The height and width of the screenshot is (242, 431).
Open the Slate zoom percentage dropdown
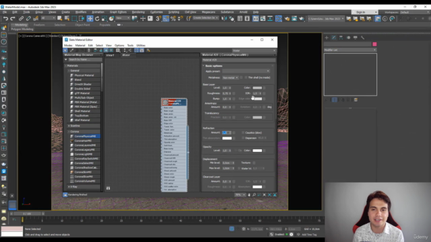tap(240, 195)
